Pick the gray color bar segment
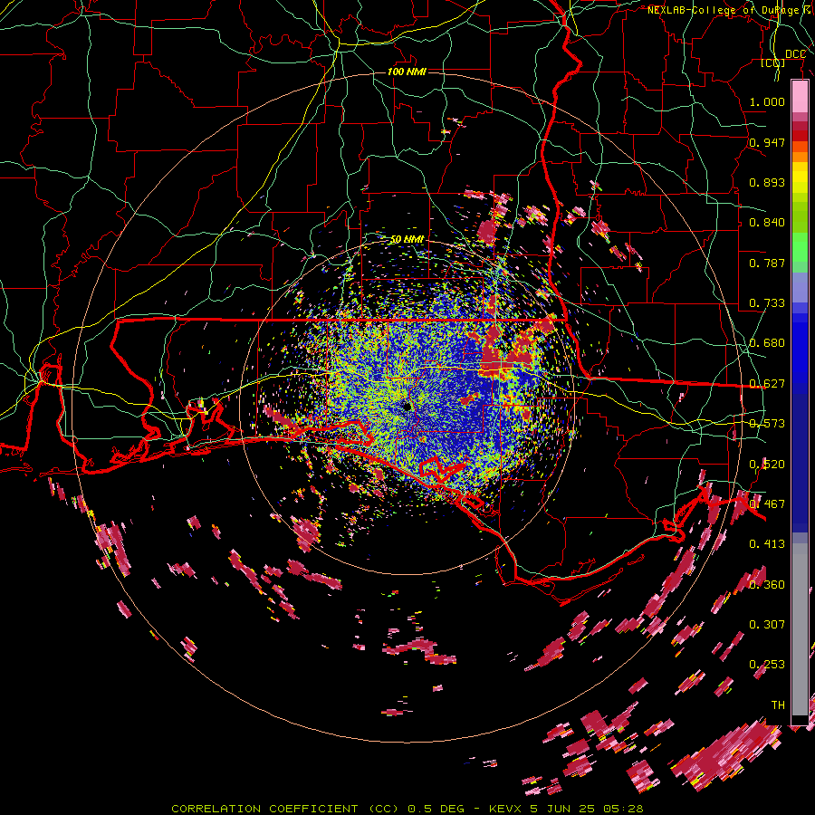Image resolution: width=815 pixels, height=815 pixels. (800, 629)
